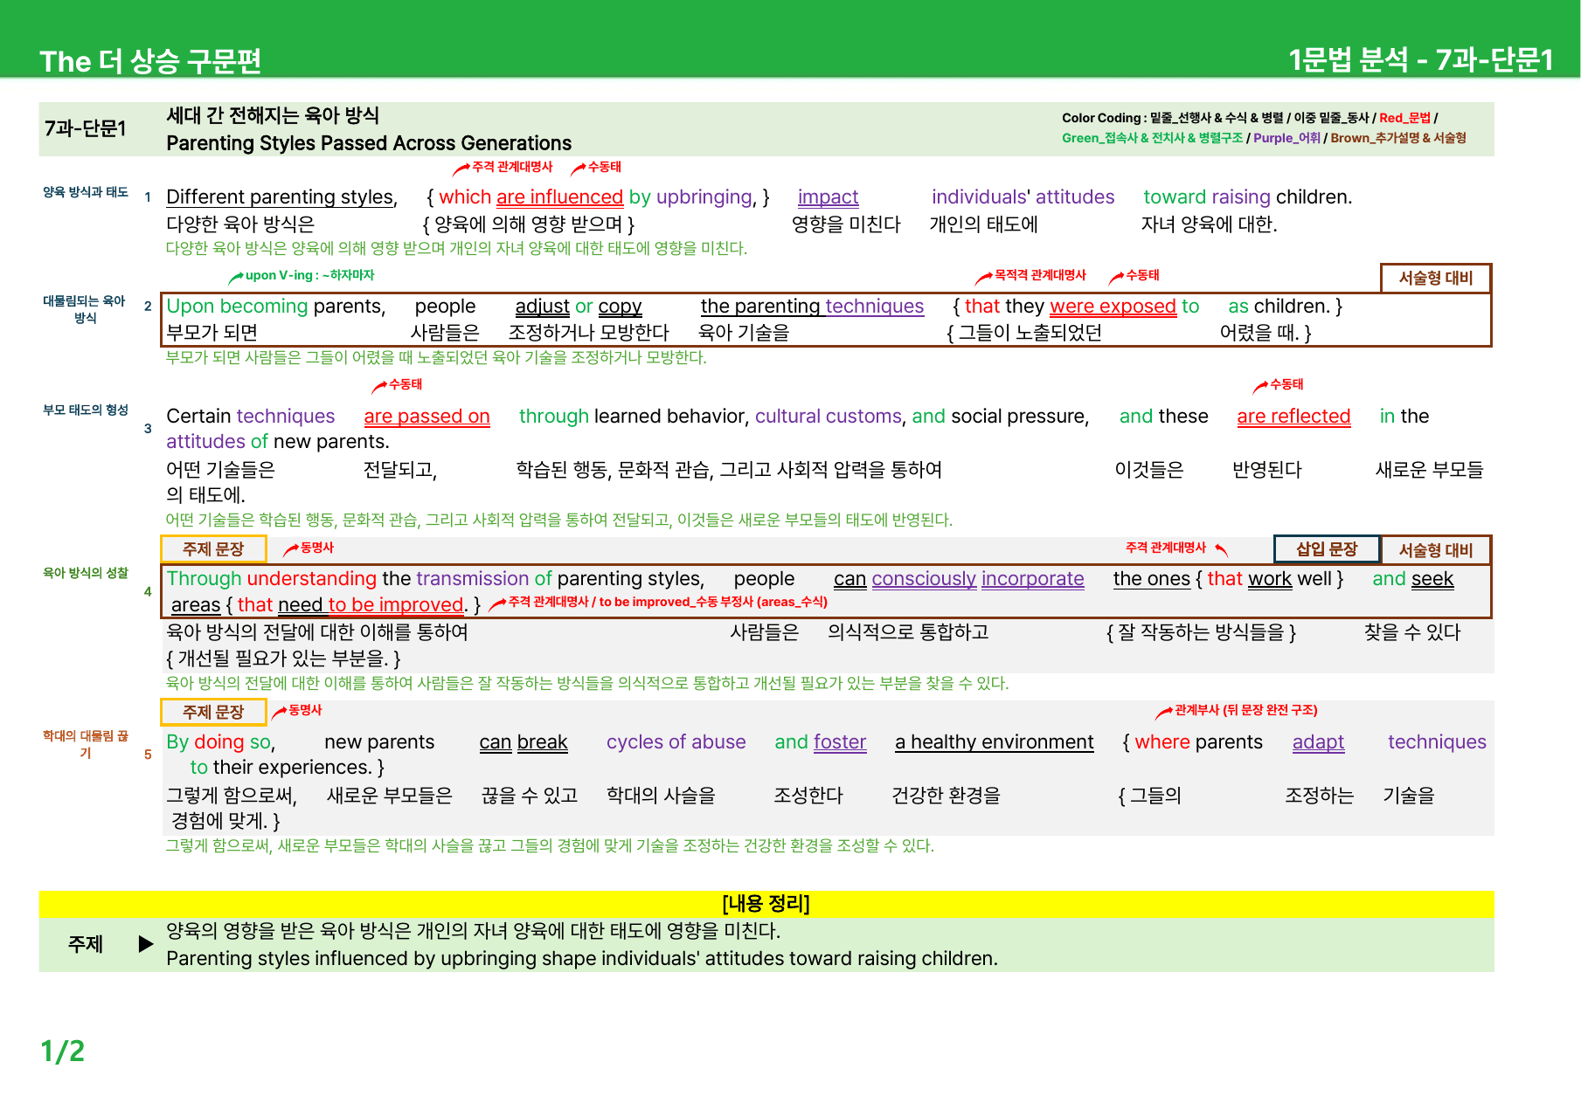Click the underlined word impact

828,197
